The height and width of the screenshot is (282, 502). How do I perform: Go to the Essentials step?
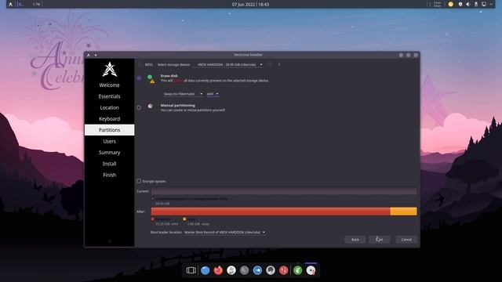110,96
